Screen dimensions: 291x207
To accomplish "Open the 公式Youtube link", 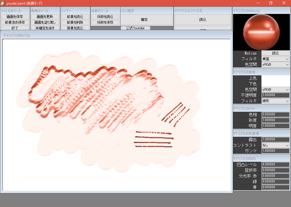I will [x=135, y=28].
